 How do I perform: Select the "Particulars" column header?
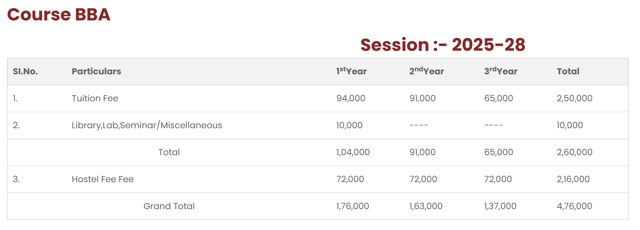(x=96, y=72)
